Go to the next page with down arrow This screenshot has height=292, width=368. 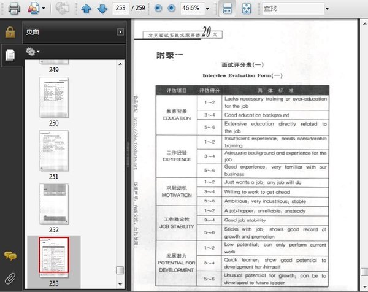point(102,9)
